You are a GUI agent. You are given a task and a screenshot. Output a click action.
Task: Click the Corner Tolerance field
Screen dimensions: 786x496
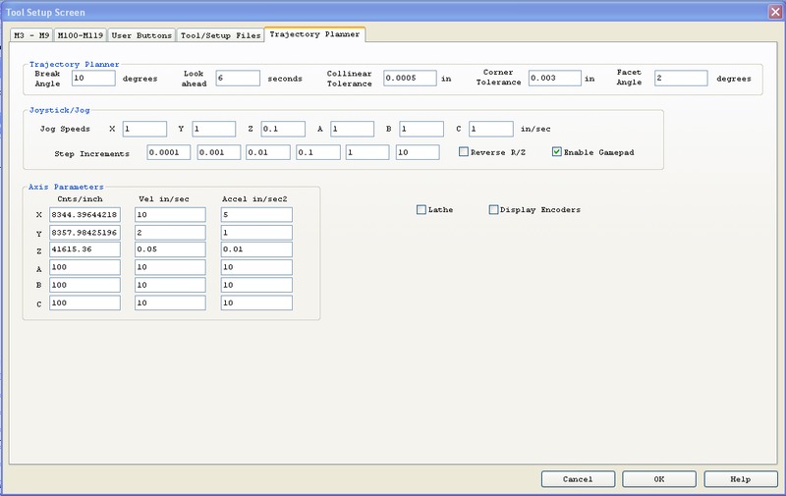[554, 78]
